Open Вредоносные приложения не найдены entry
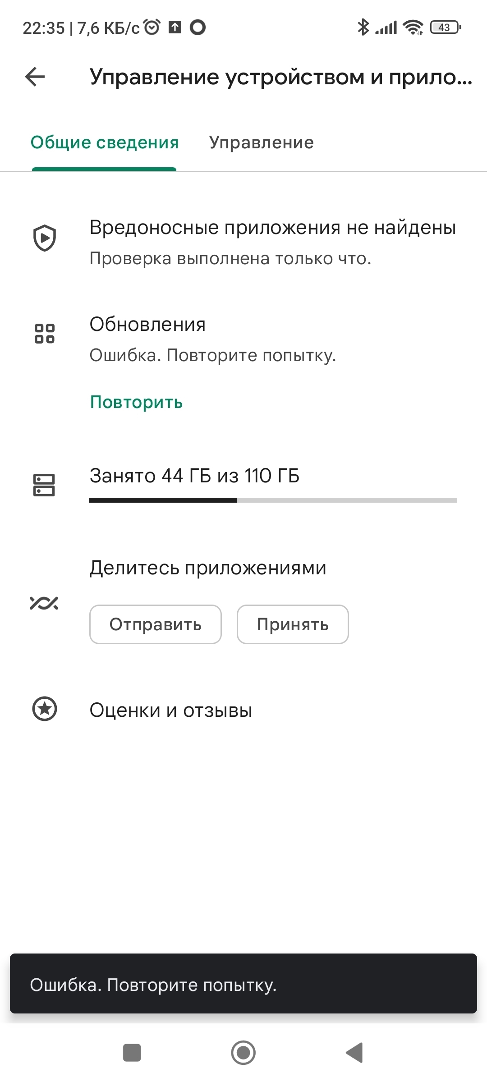 point(272,228)
